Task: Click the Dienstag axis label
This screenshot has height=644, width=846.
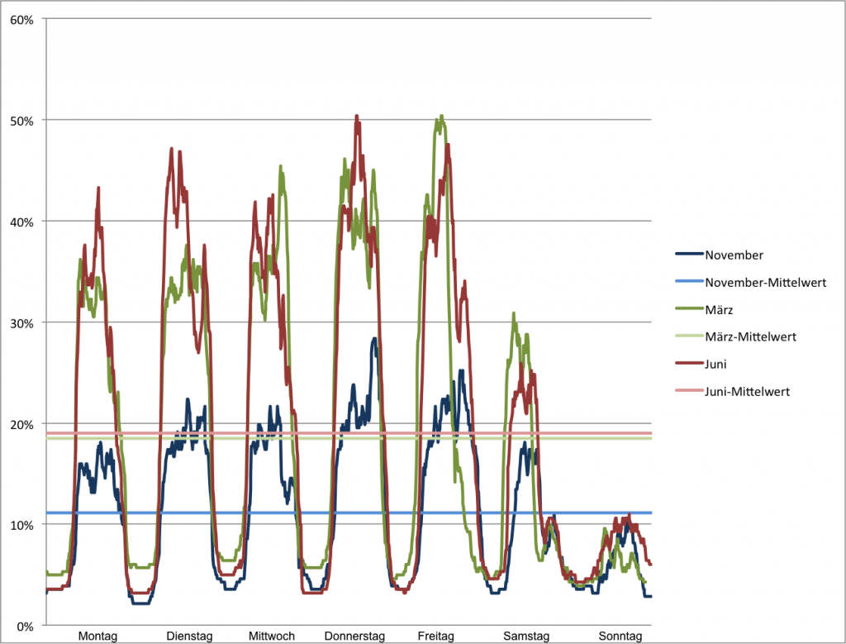Action: pyautogui.click(x=189, y=636)
